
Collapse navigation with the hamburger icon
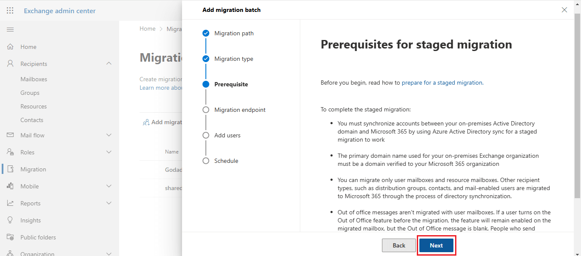(x=10, y=29)
